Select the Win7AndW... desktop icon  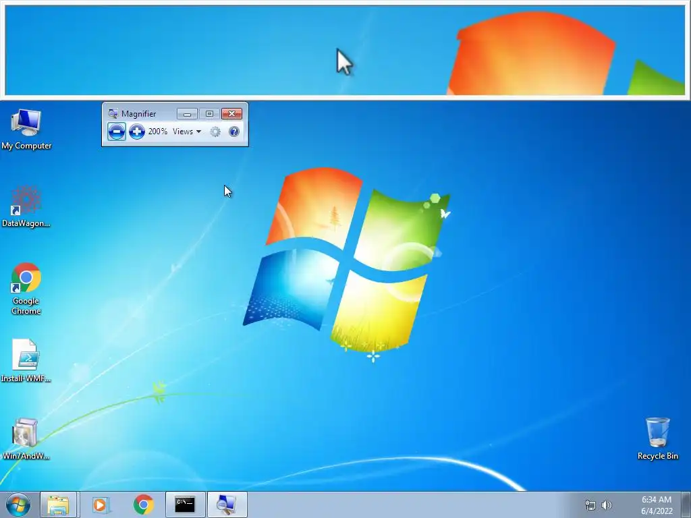pyautogui.click(x=26, y=439)
